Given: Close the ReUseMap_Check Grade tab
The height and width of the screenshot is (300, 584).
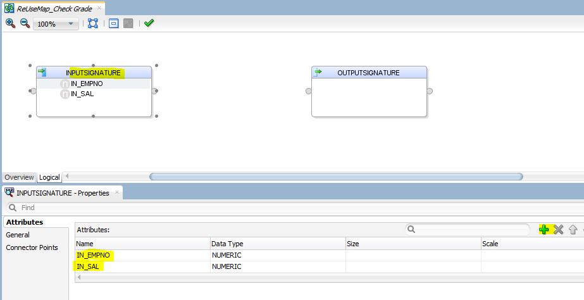Looking at the screenshot, I should coord(99,8).
